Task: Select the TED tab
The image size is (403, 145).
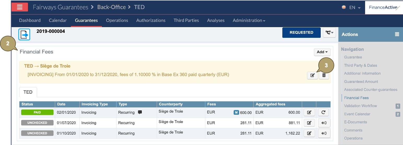Action: click(x=28, y=92)
